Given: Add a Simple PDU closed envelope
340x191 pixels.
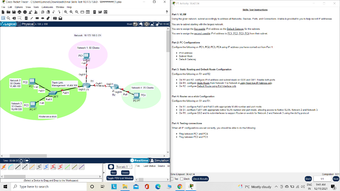Looking at the screenshot, I should point(55,18).
